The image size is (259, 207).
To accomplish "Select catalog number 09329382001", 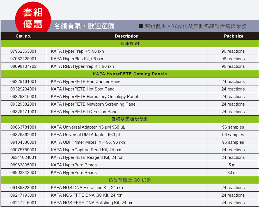I will [x=23, y=104].
